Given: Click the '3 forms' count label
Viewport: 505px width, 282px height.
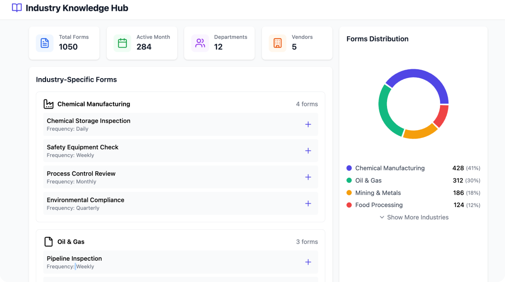Looking at the screenshot, I should [x=307, y=242].
